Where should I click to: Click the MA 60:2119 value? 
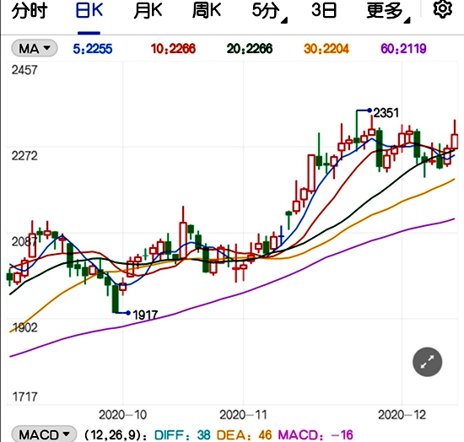tap(403, 49)
